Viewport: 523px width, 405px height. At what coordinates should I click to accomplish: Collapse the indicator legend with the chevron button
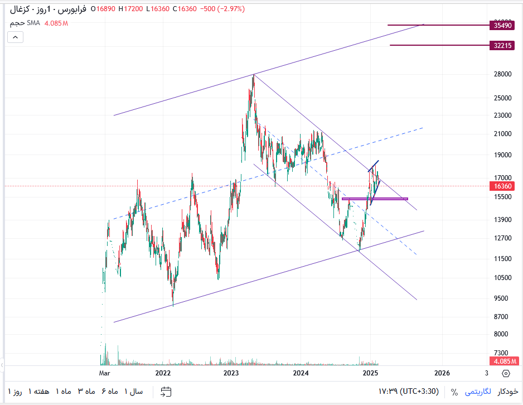click(x=16, y=37)
